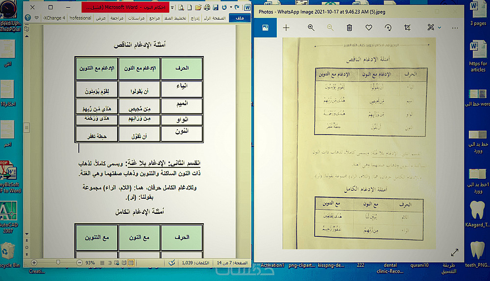
Task: Open the '3 pages' Word file on the desktop
Action: [478, 13]
